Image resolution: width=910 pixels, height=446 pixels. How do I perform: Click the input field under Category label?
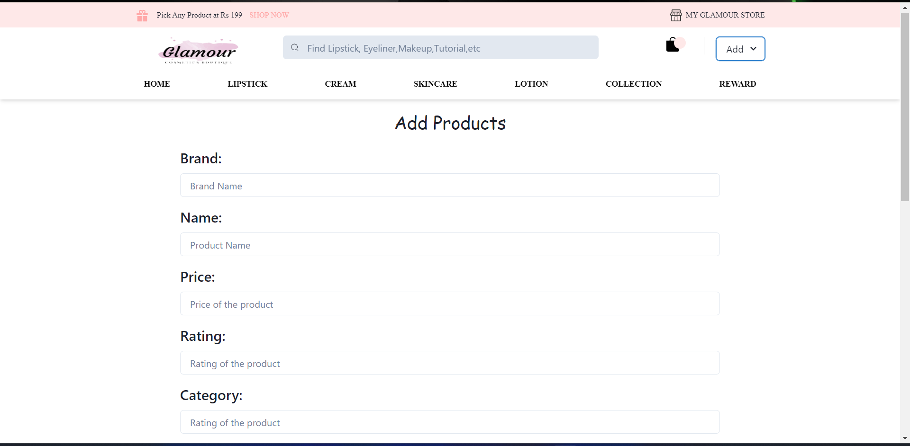[x=450, y=422]
